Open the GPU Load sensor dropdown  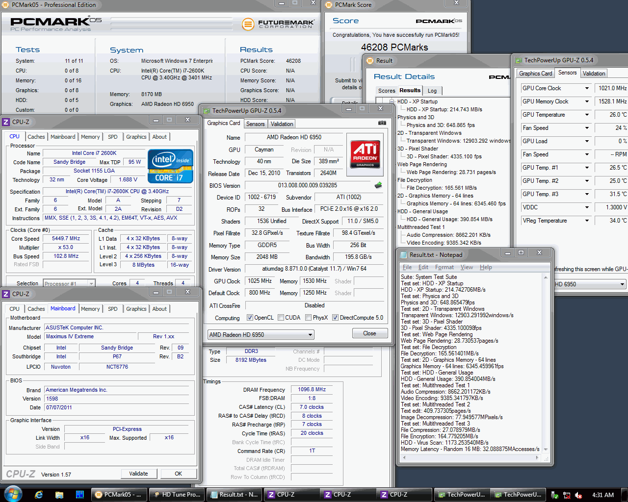coord(587,141)
